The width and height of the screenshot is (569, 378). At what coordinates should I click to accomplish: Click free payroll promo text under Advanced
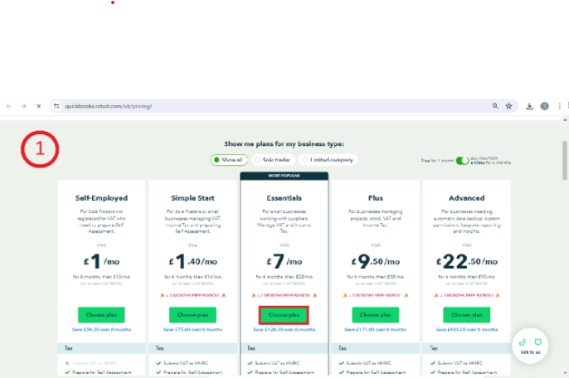467,295
